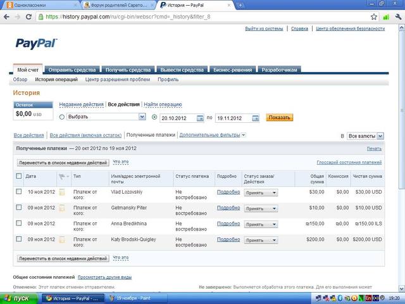Open the Выбрать period dropdown
Screen dimensions: 405x304
pos(106,117)
